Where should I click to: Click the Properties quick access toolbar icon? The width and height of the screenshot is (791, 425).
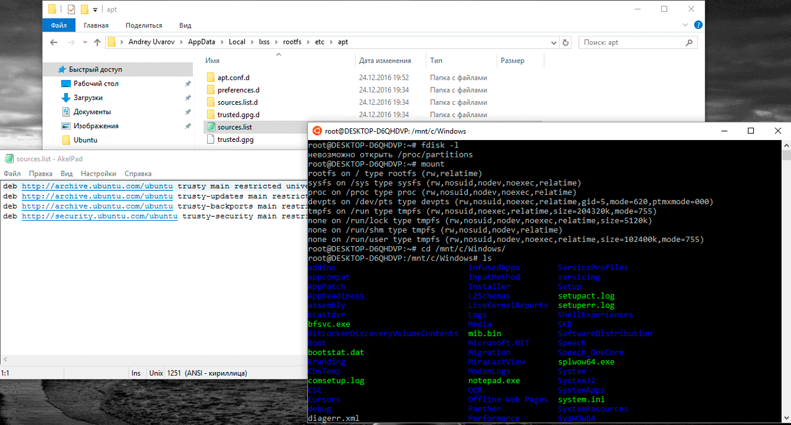tap(70, 9)
